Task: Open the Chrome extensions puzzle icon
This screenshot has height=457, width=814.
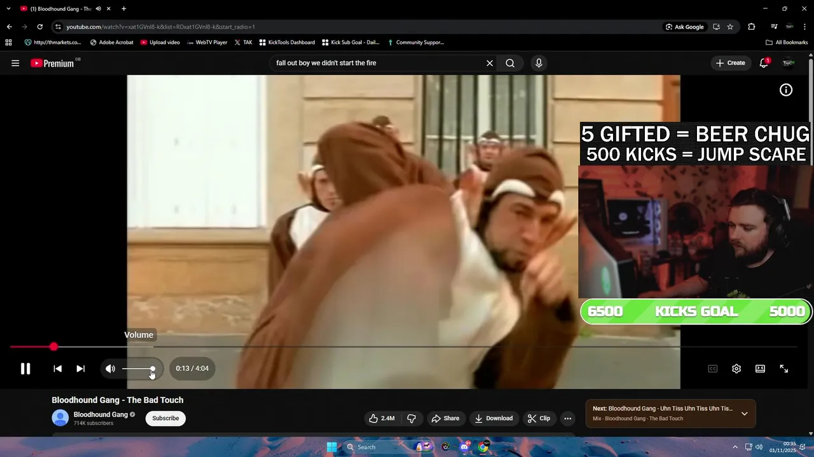Action: (x=752, y=27)
